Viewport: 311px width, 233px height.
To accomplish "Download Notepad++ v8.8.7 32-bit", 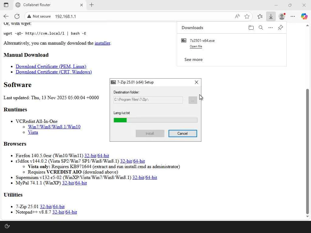I will coord(58,212).
